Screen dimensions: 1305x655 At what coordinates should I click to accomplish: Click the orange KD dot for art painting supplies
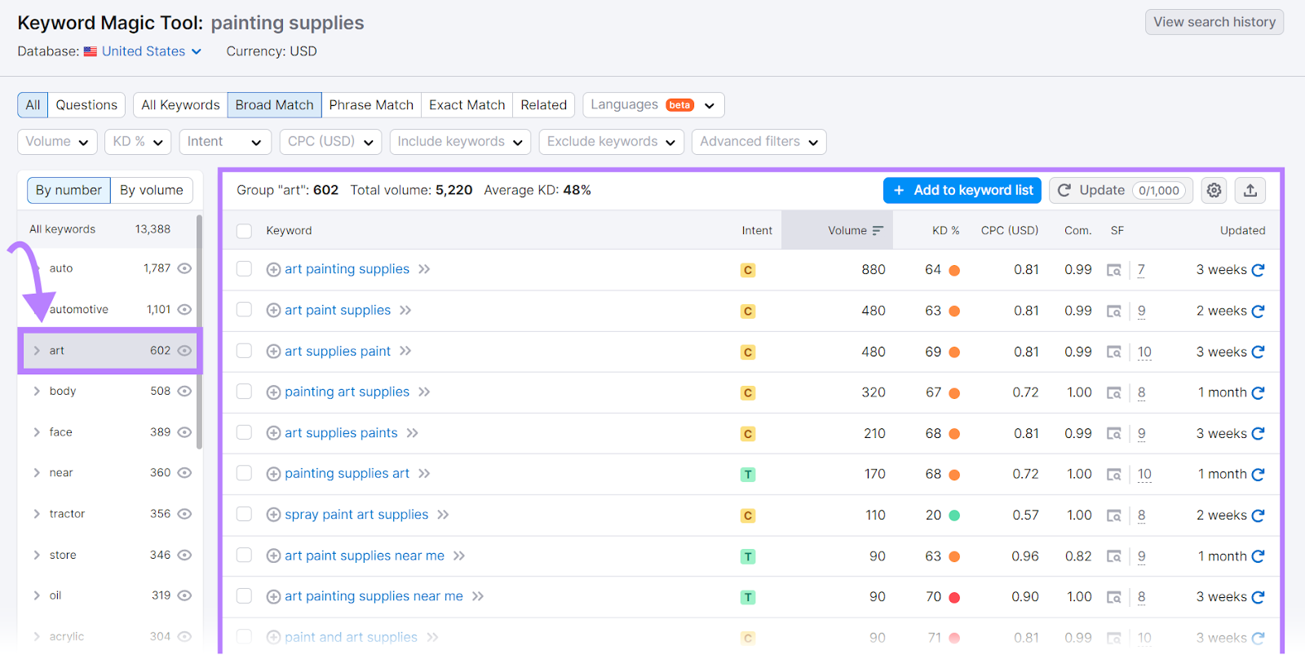(954, 270)
